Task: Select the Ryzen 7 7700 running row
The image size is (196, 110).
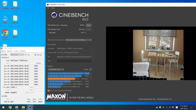Action: coord(69,79)
